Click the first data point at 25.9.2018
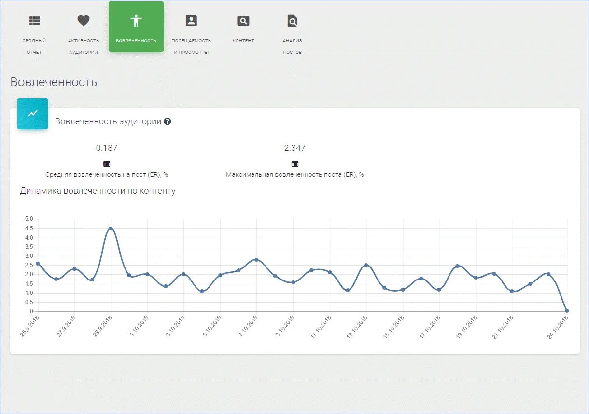The image size is (589, 414). 38,264
